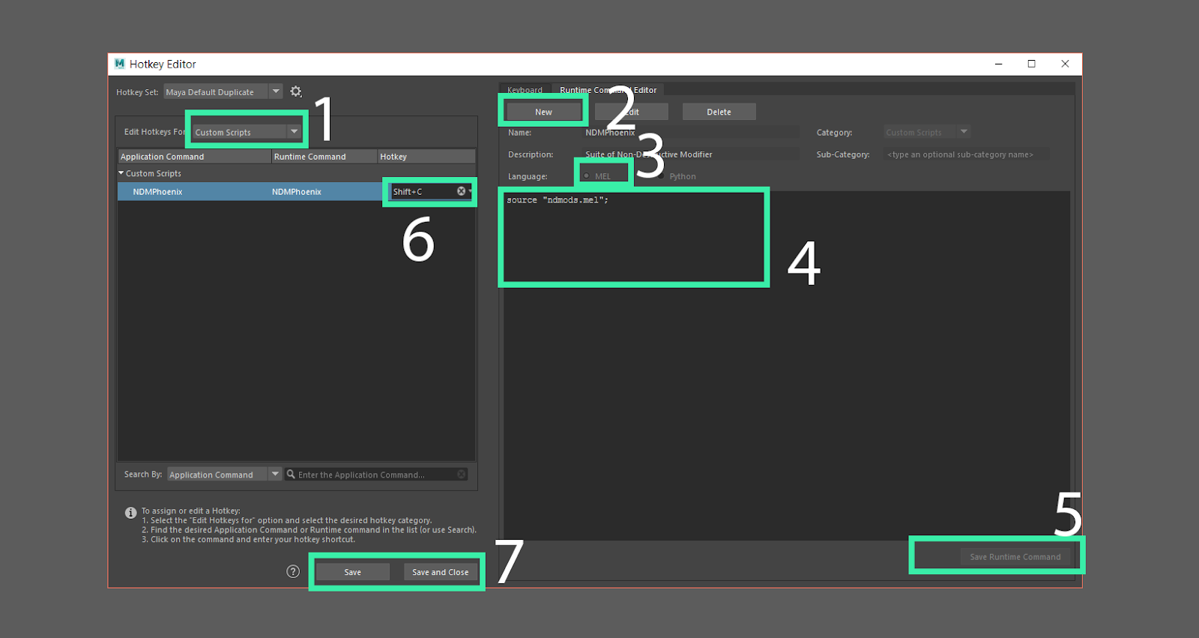Click the help question mark icon
This screenshot has height=638, width=1199.
tap(293, 571)
